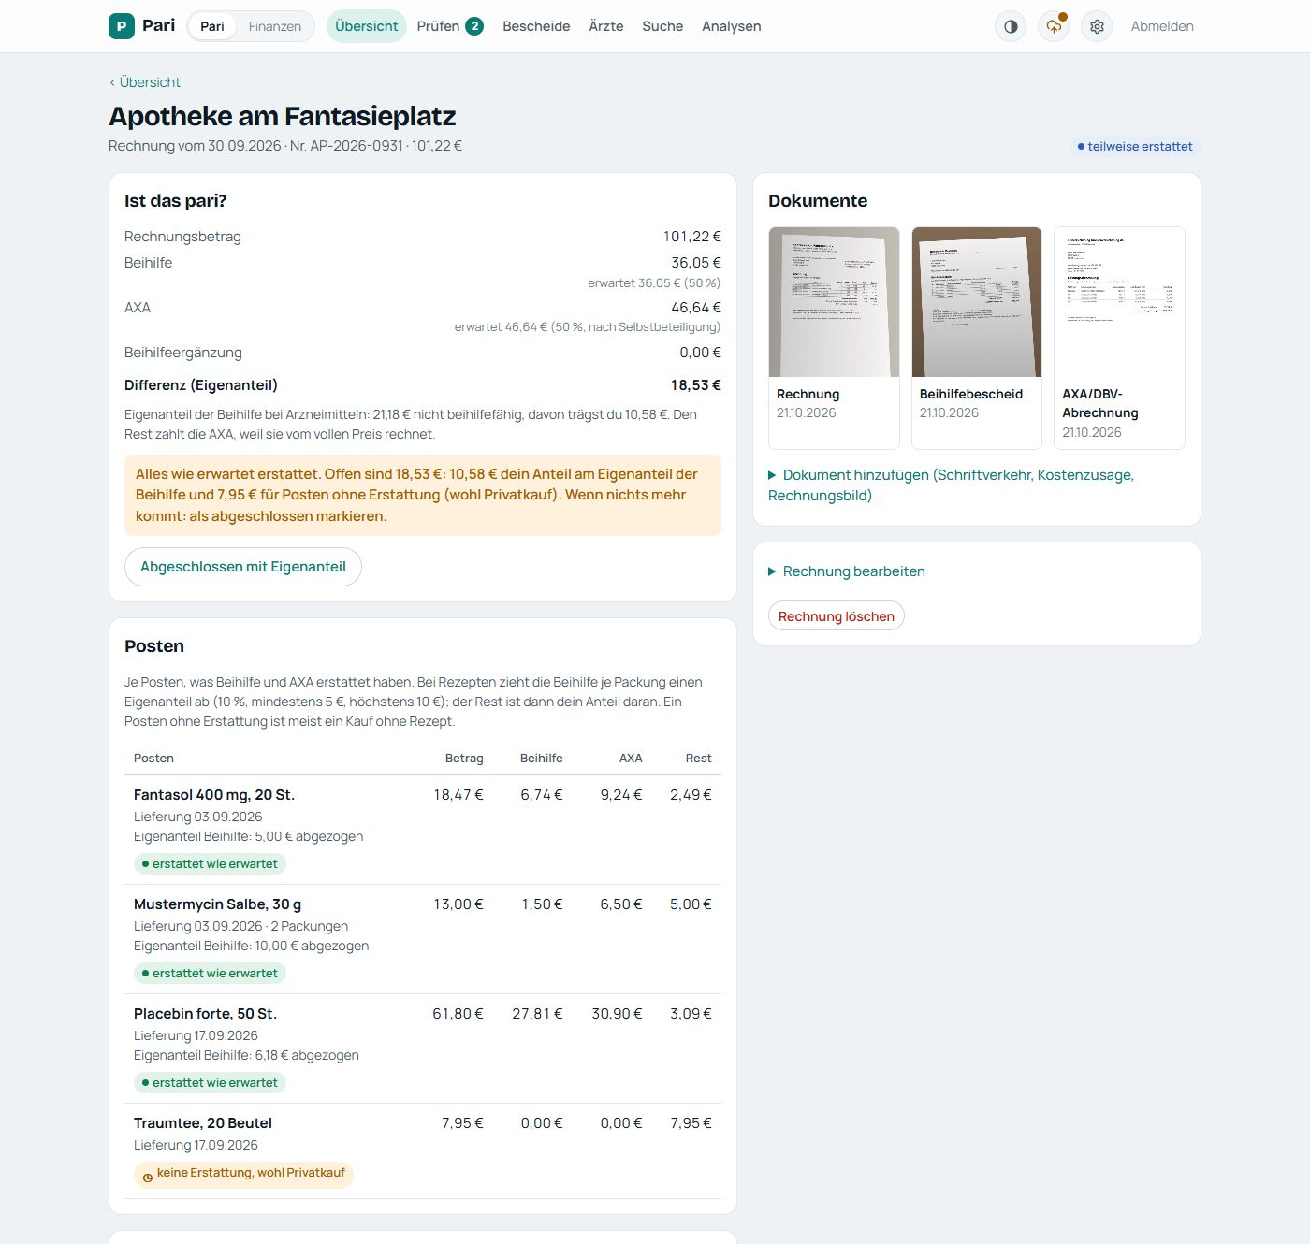Viewport: 1310px width, 1244px height.
Task: Click the Beihilfe cell 27,81 €
Action: (537, 1014)
